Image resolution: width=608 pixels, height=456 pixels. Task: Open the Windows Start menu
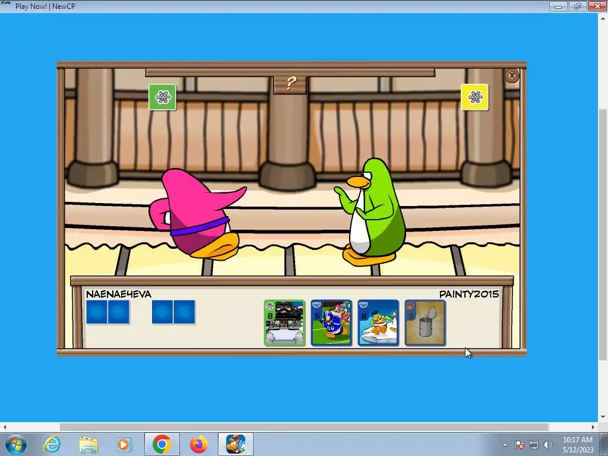coord(15,444)
